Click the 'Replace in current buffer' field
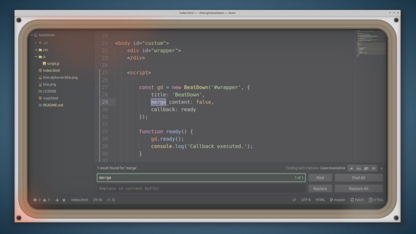Viewport: 416px width, 234px height. tap(201, 189)
